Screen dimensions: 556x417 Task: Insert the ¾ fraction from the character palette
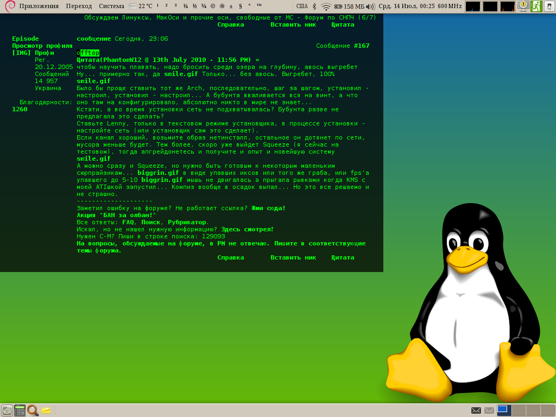click(x=204, y=5)
